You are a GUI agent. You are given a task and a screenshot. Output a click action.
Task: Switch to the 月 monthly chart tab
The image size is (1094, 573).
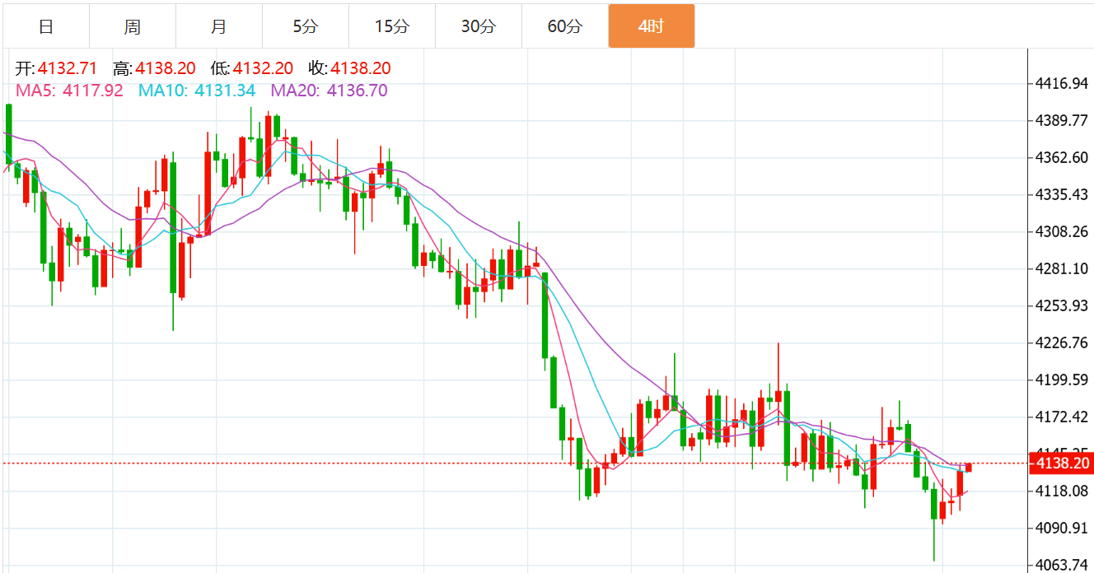[219, 26]
